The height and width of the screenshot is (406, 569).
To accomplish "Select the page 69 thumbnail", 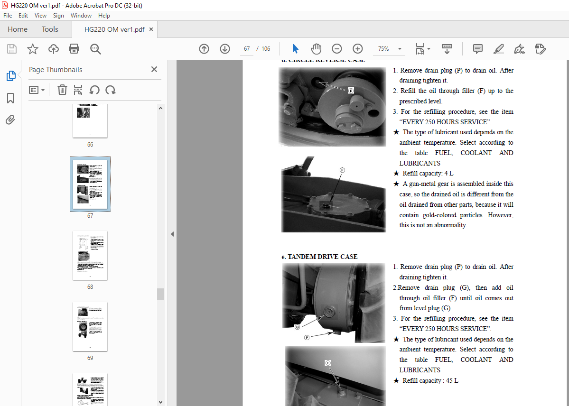I will (90, 326).
